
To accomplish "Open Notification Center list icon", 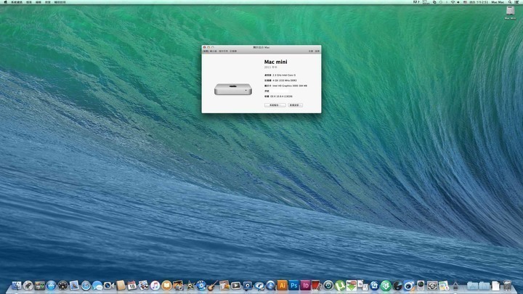I will coord(517,2).
